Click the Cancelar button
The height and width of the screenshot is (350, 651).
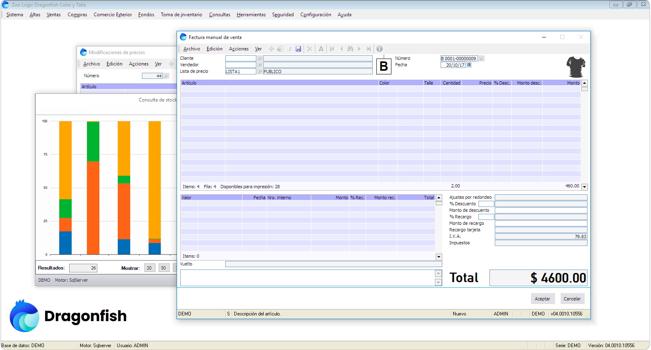click(572, 299)
